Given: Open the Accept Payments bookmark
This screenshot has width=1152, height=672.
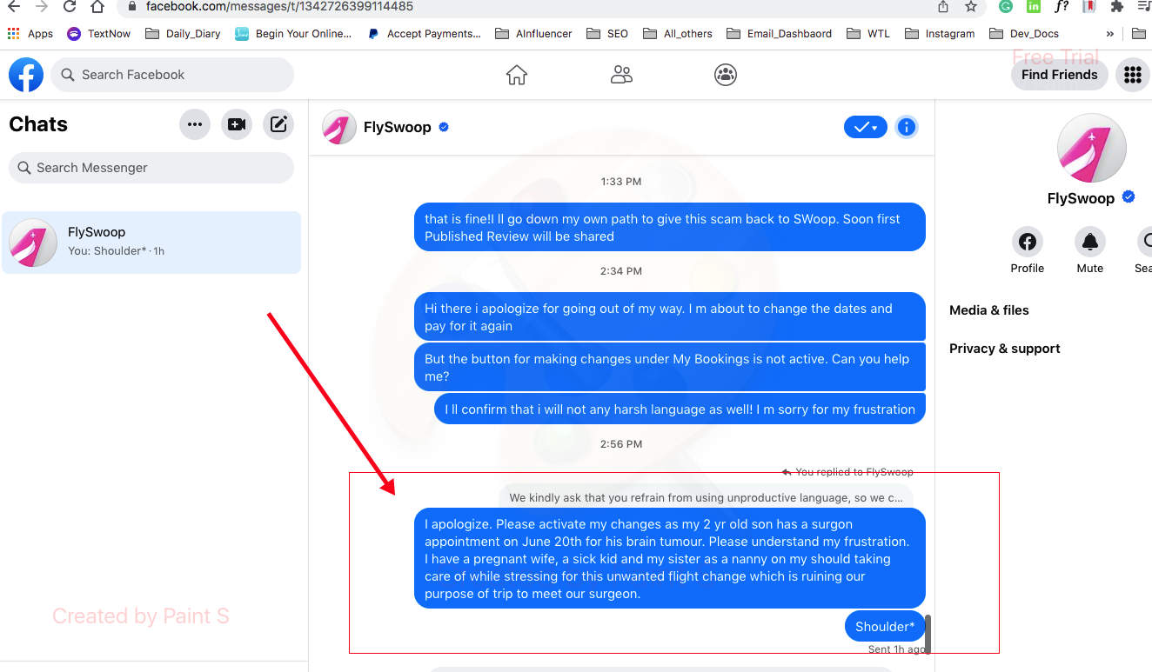Looking at the screenshot, I should point(424,34).
